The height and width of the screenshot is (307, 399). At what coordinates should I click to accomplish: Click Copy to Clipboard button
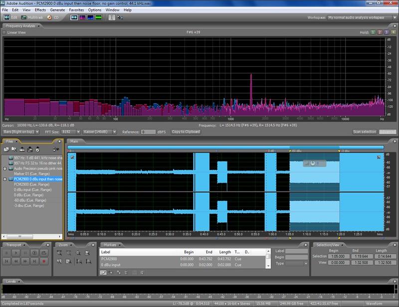click(x=186, y=132)
